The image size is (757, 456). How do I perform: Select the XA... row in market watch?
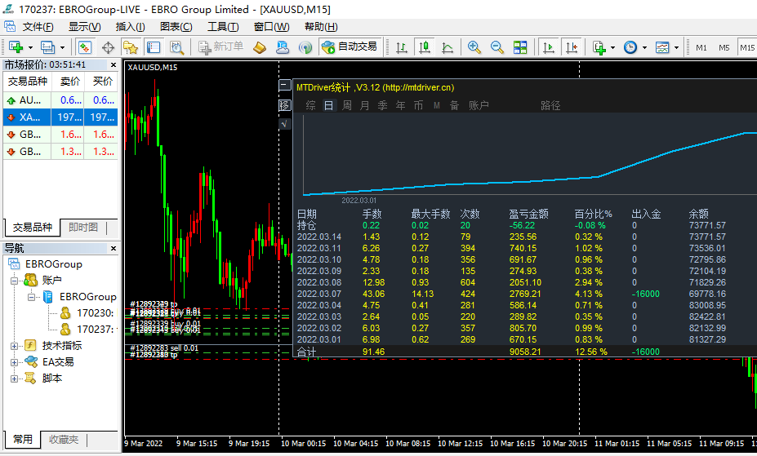point(60,117)
